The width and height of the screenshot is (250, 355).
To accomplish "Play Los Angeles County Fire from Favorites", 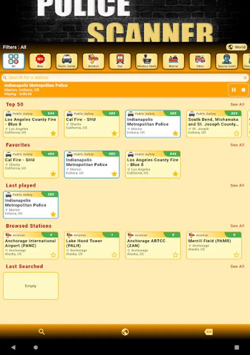I will click(153, 164).
